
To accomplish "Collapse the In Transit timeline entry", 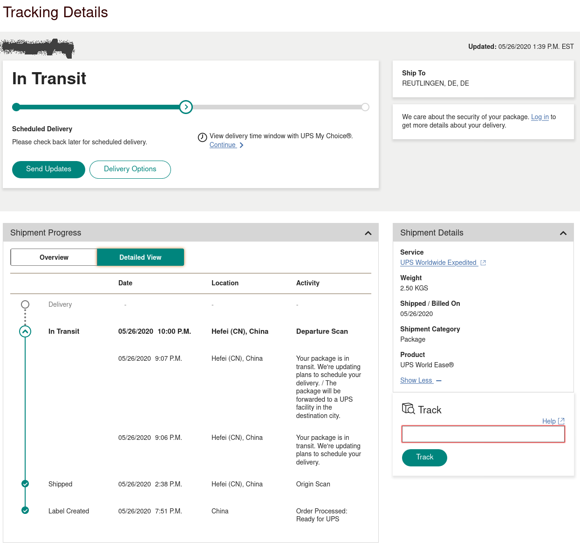I will (x=25, y=331).
